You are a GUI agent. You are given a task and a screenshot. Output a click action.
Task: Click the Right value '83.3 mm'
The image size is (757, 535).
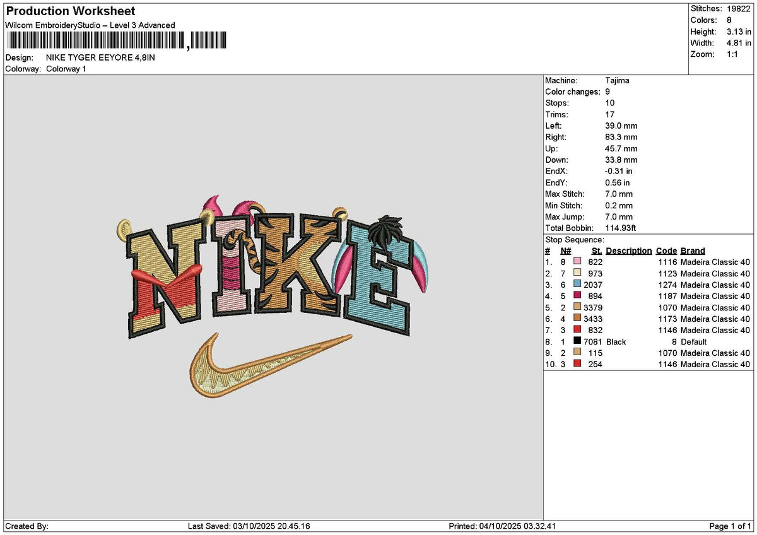tap(621, 137)
